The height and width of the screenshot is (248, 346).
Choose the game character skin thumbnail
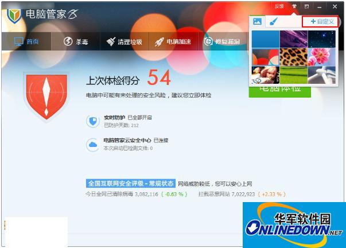pyautogui.click(x=266, y=75)
